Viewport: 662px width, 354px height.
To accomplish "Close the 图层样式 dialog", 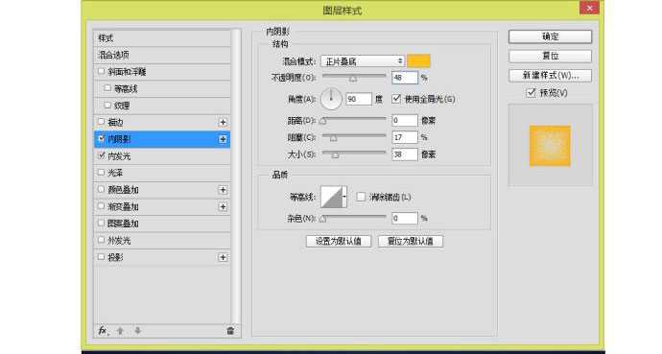I will (x=589, y=8).
